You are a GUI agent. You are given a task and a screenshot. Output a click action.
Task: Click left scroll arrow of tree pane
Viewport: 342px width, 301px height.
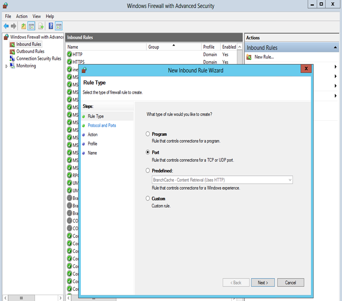tap(5, 298)
